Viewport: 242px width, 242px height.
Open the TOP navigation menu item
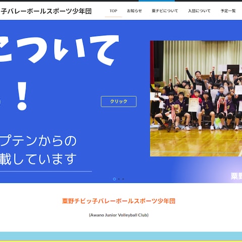click(113, 11)
